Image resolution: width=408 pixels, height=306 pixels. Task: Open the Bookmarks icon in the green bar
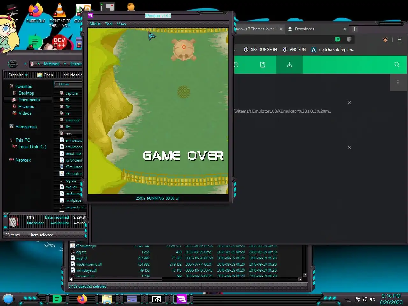tap(263, 65)
